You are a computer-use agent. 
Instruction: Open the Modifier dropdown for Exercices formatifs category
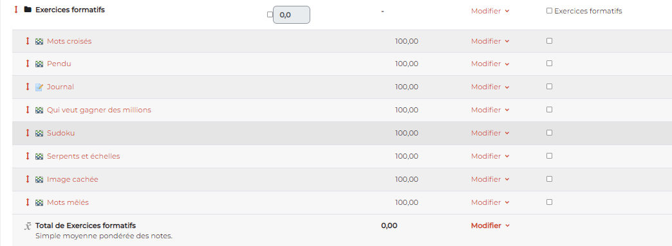click(490, 11)
